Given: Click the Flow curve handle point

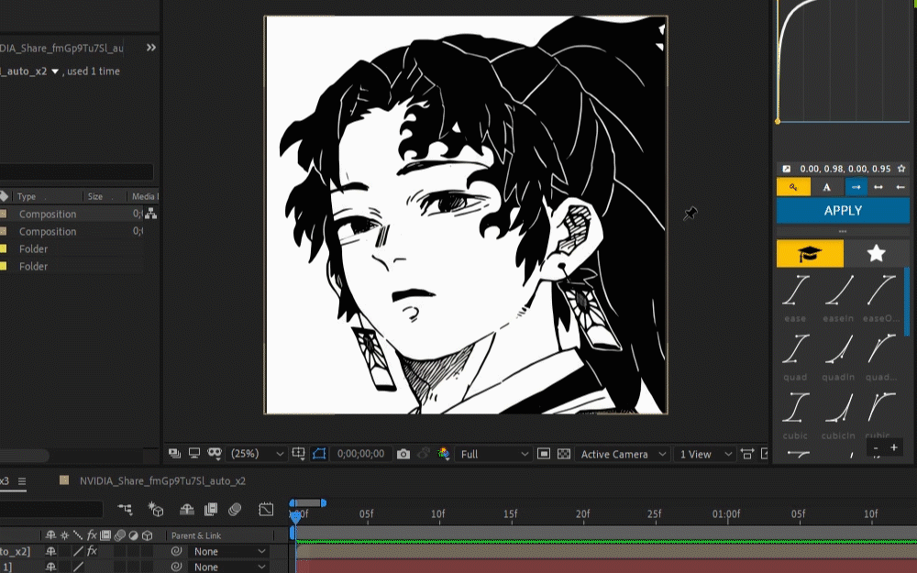Looking at the screenshot, I should pos(778,122).
